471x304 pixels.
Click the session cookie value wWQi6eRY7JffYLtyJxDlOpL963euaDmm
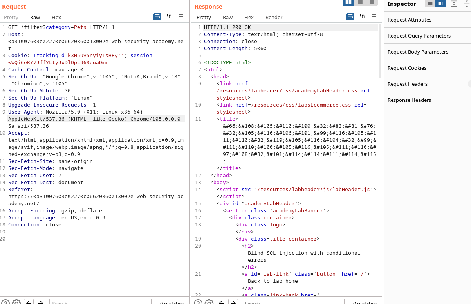(58, 63)
